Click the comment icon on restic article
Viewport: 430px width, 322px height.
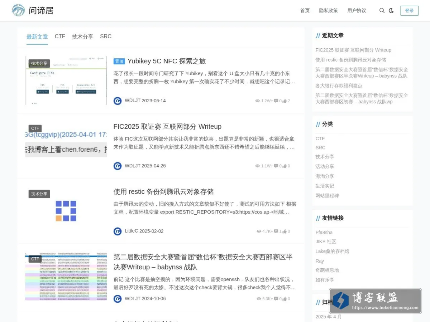coord(276,231)
